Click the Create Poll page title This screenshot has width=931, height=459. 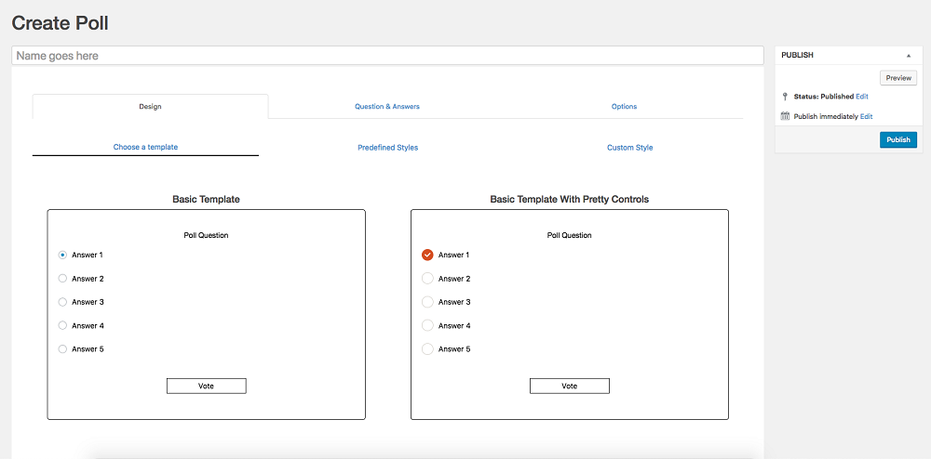(x=60, y=23)
